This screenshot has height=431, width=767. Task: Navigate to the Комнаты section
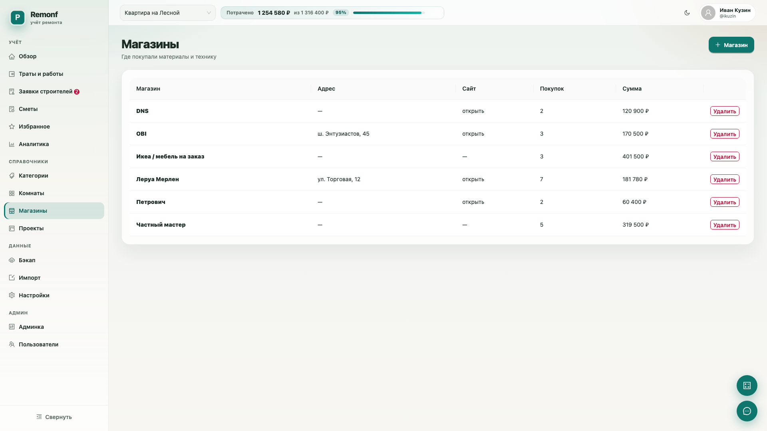[54, 193]
